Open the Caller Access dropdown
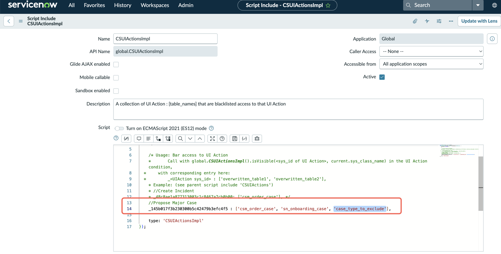 click(431, 51)
